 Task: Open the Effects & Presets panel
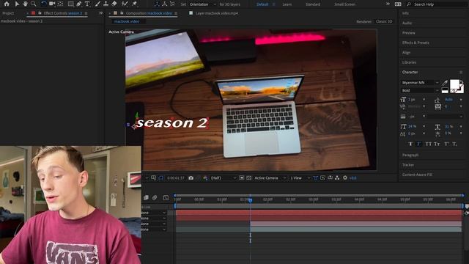416,43
